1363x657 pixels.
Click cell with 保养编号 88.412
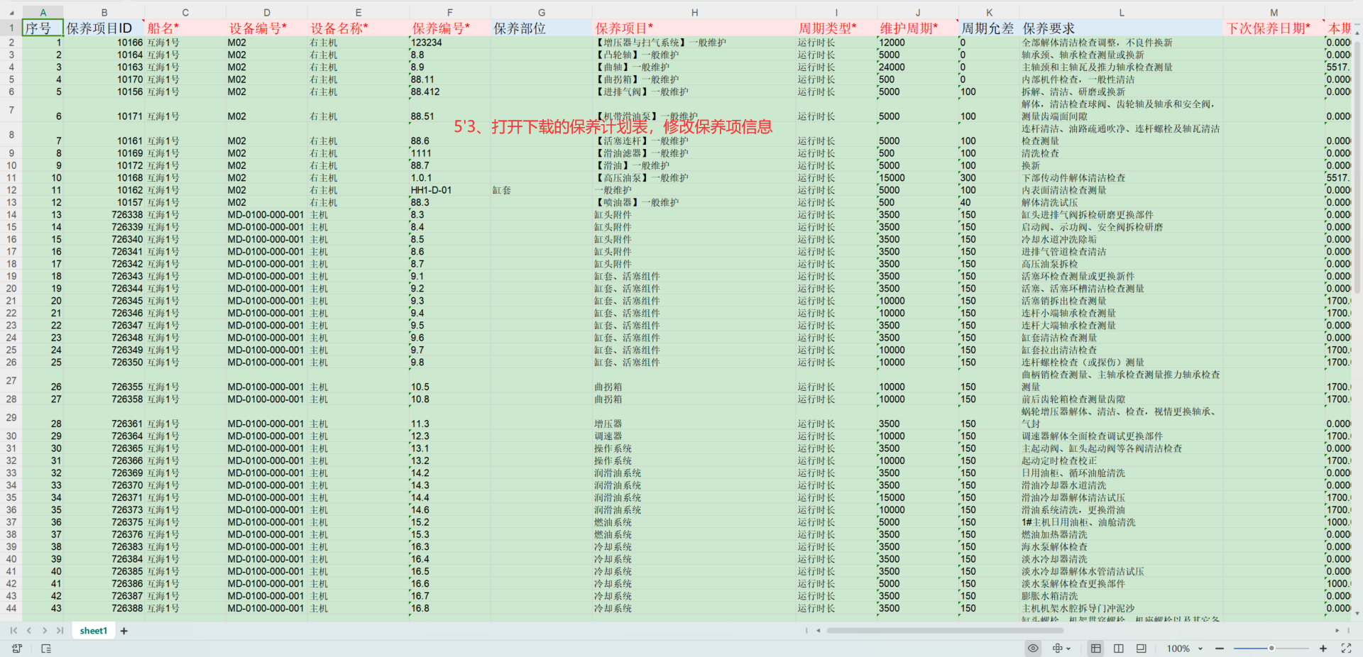tap(449, 92)
